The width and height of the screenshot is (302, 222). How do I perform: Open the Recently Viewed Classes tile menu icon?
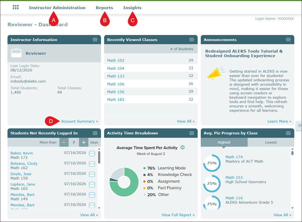(x=192, y=40)
